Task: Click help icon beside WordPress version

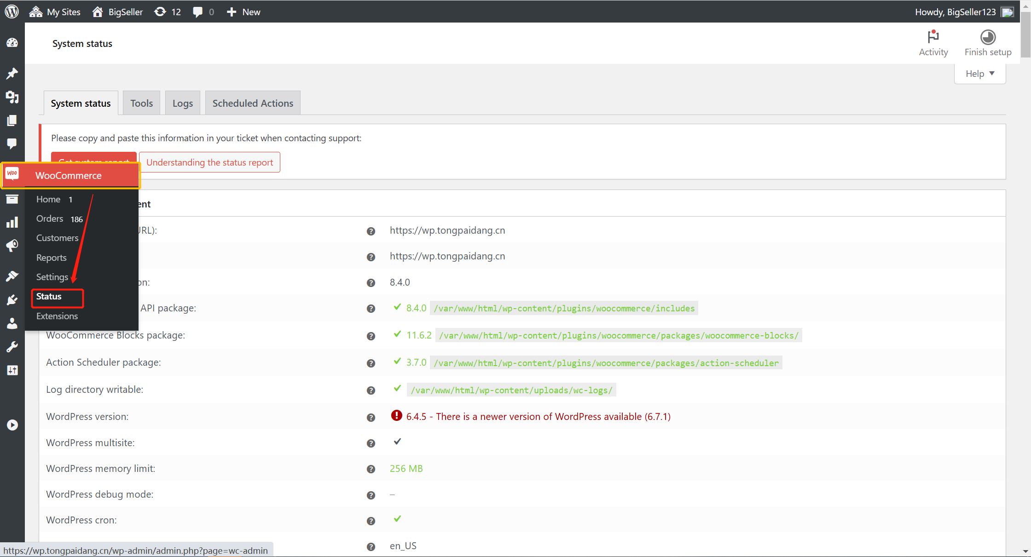Action: click(371, 417)
